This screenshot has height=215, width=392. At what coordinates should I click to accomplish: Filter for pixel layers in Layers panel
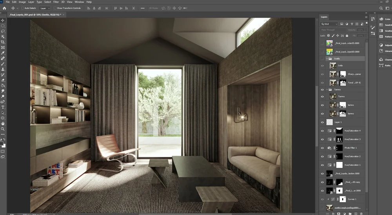pos(342,24)
